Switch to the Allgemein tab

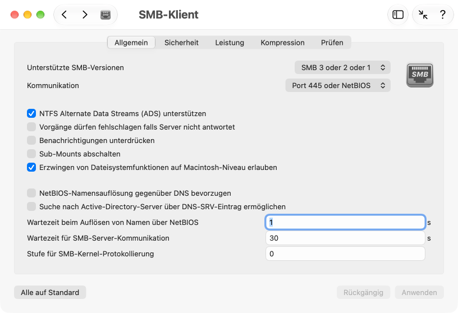pyautogui.click(x=131, y=43)
